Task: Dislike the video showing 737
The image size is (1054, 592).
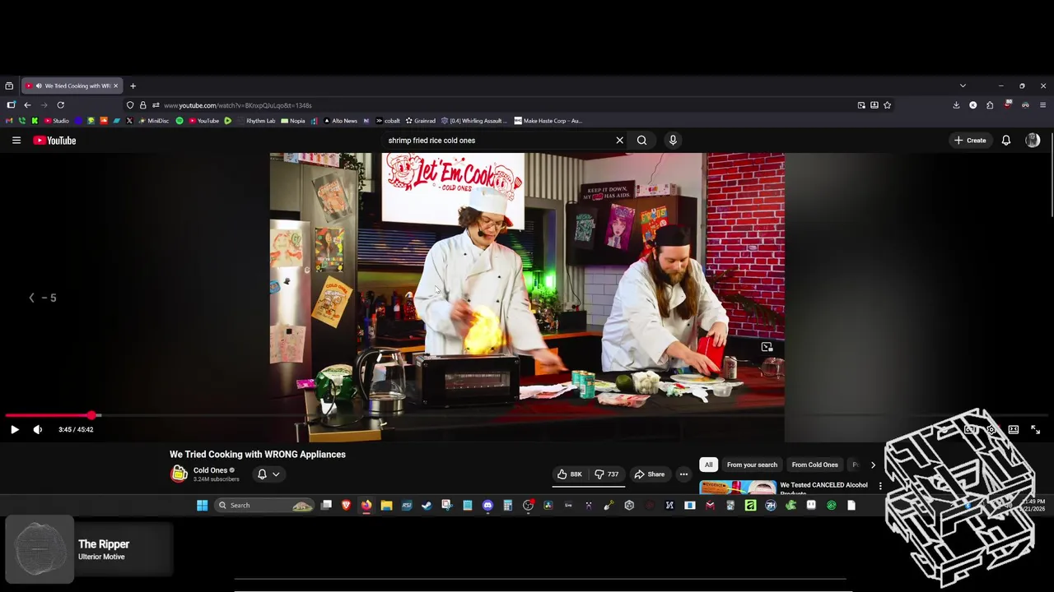Action: pos(607,474)
